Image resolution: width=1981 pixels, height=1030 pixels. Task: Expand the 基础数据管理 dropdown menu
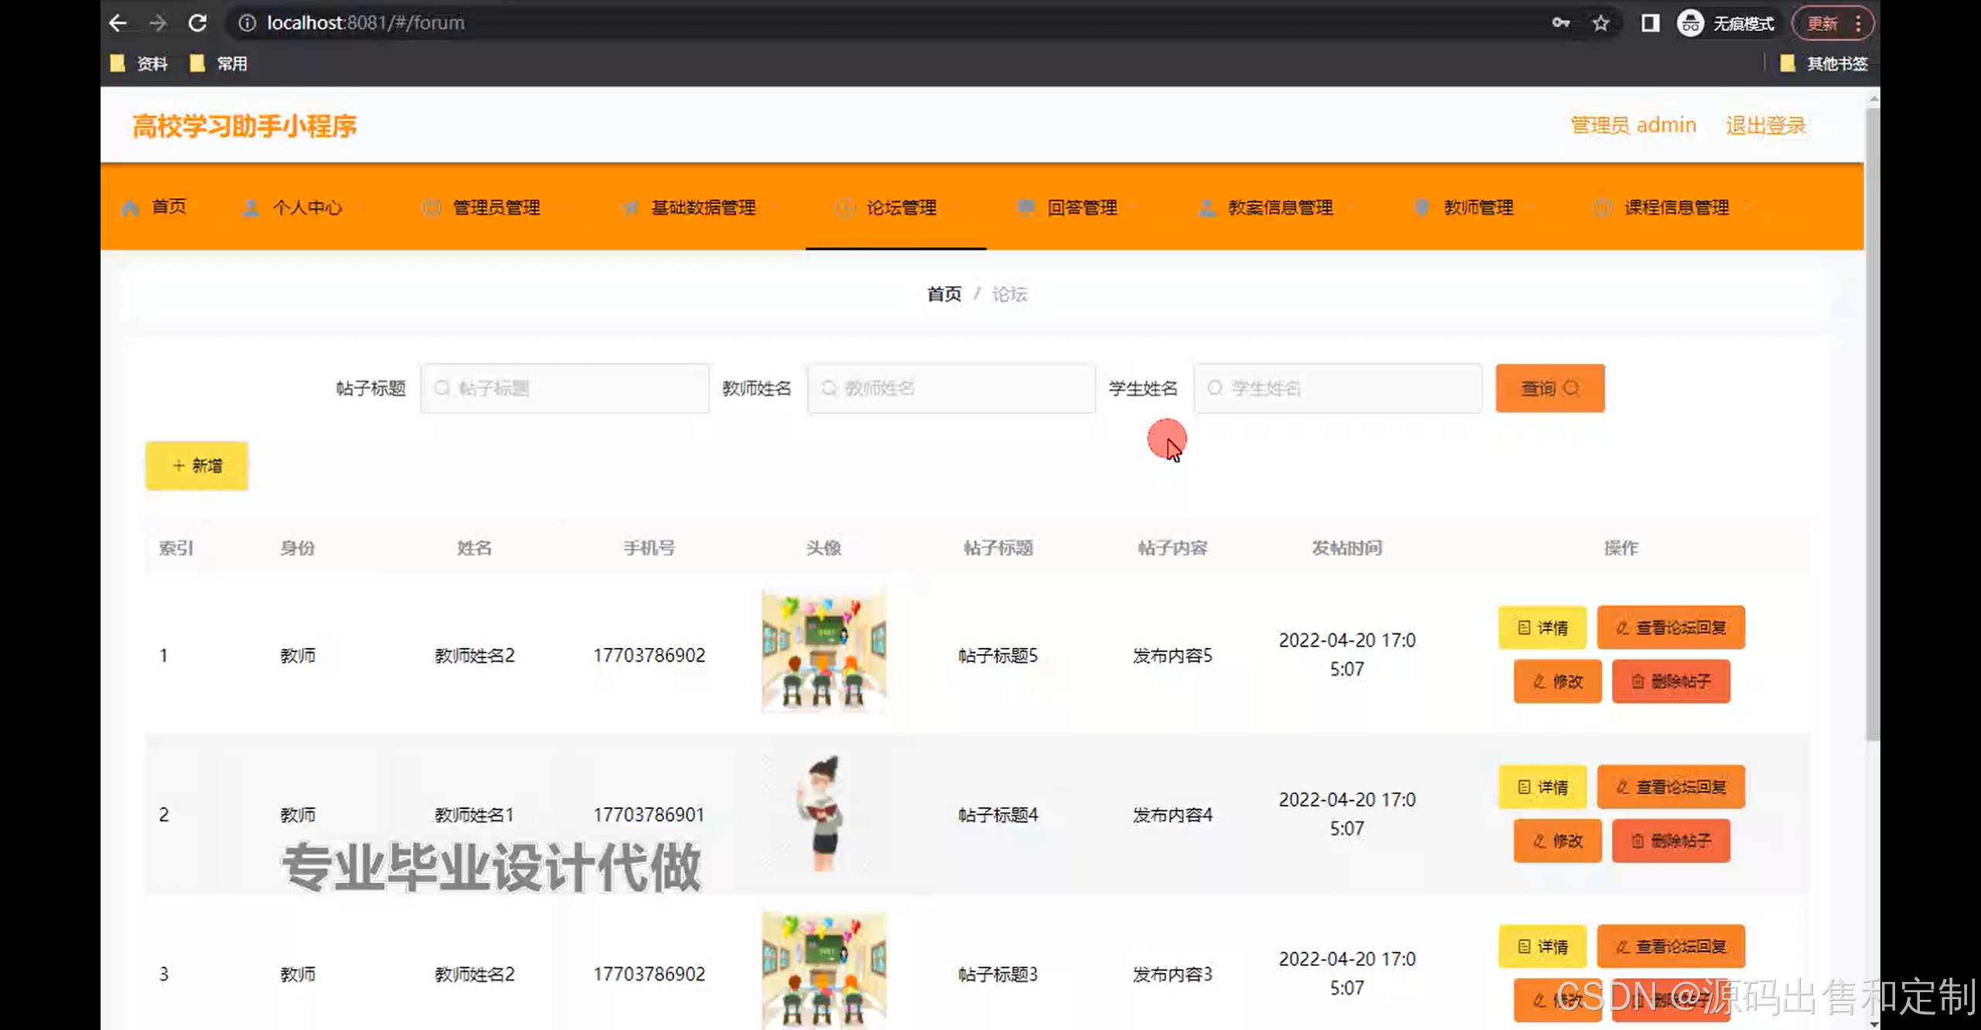pos(702,207)
